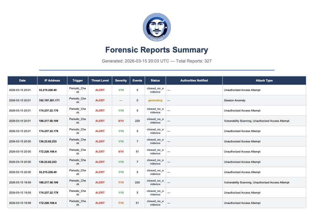Click the Status column header

click(x=155, y=81)
